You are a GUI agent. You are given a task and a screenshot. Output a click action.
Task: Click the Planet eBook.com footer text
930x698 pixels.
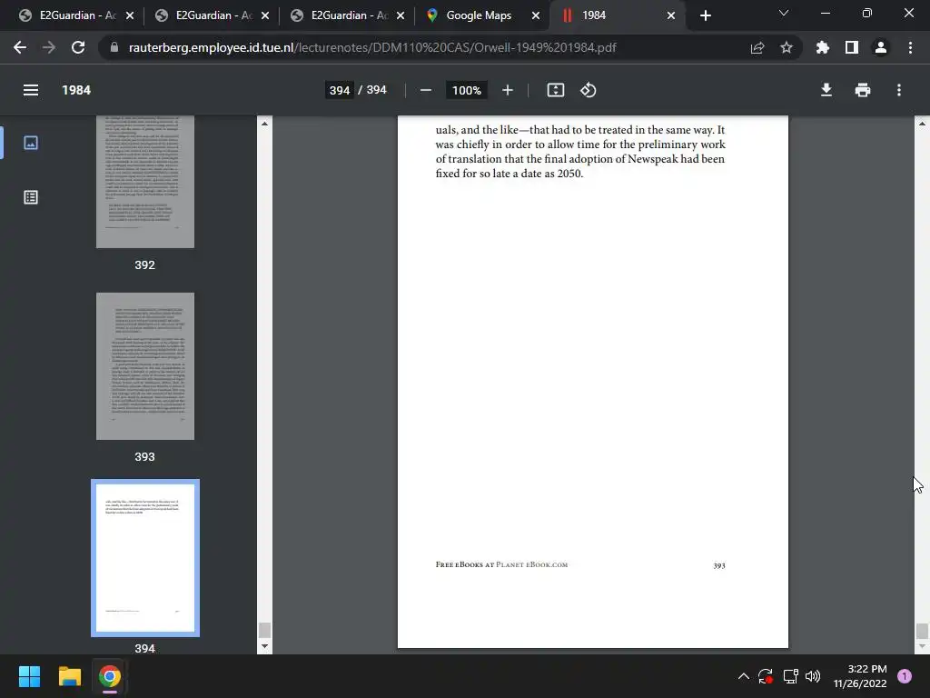pyautogui.click(x=531, y=564)
